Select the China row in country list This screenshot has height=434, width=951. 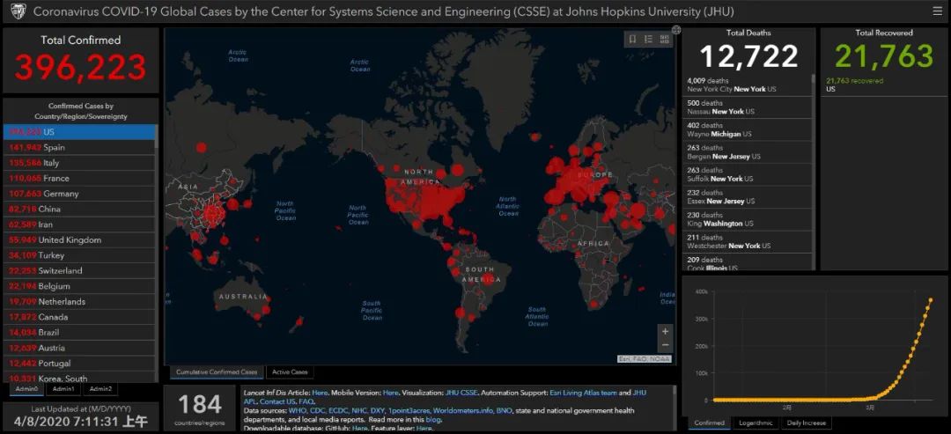pyautogui.click(x=79, y=210)
